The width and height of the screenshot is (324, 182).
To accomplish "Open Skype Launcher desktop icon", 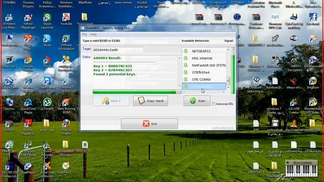I will (x=47, y=21).
